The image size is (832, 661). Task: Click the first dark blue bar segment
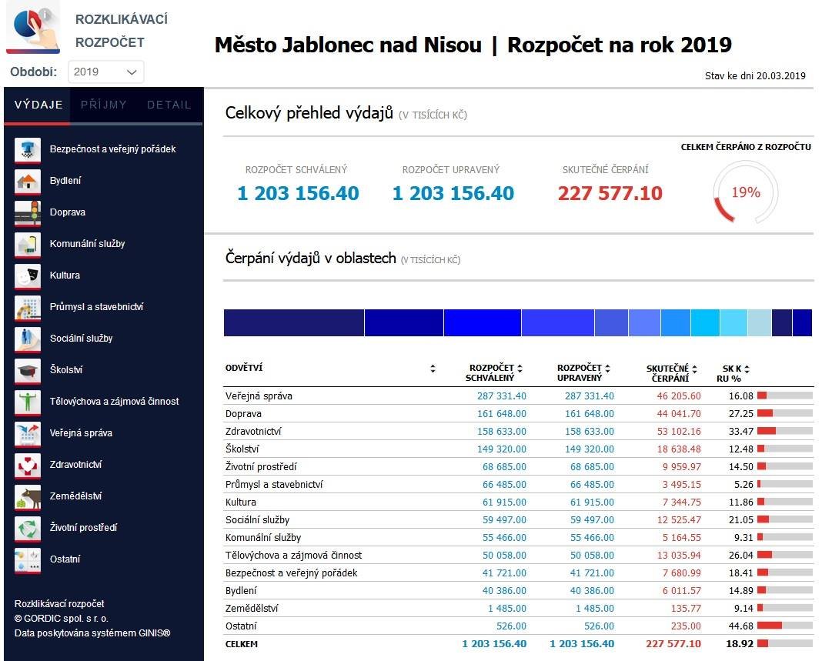(293, 323)
